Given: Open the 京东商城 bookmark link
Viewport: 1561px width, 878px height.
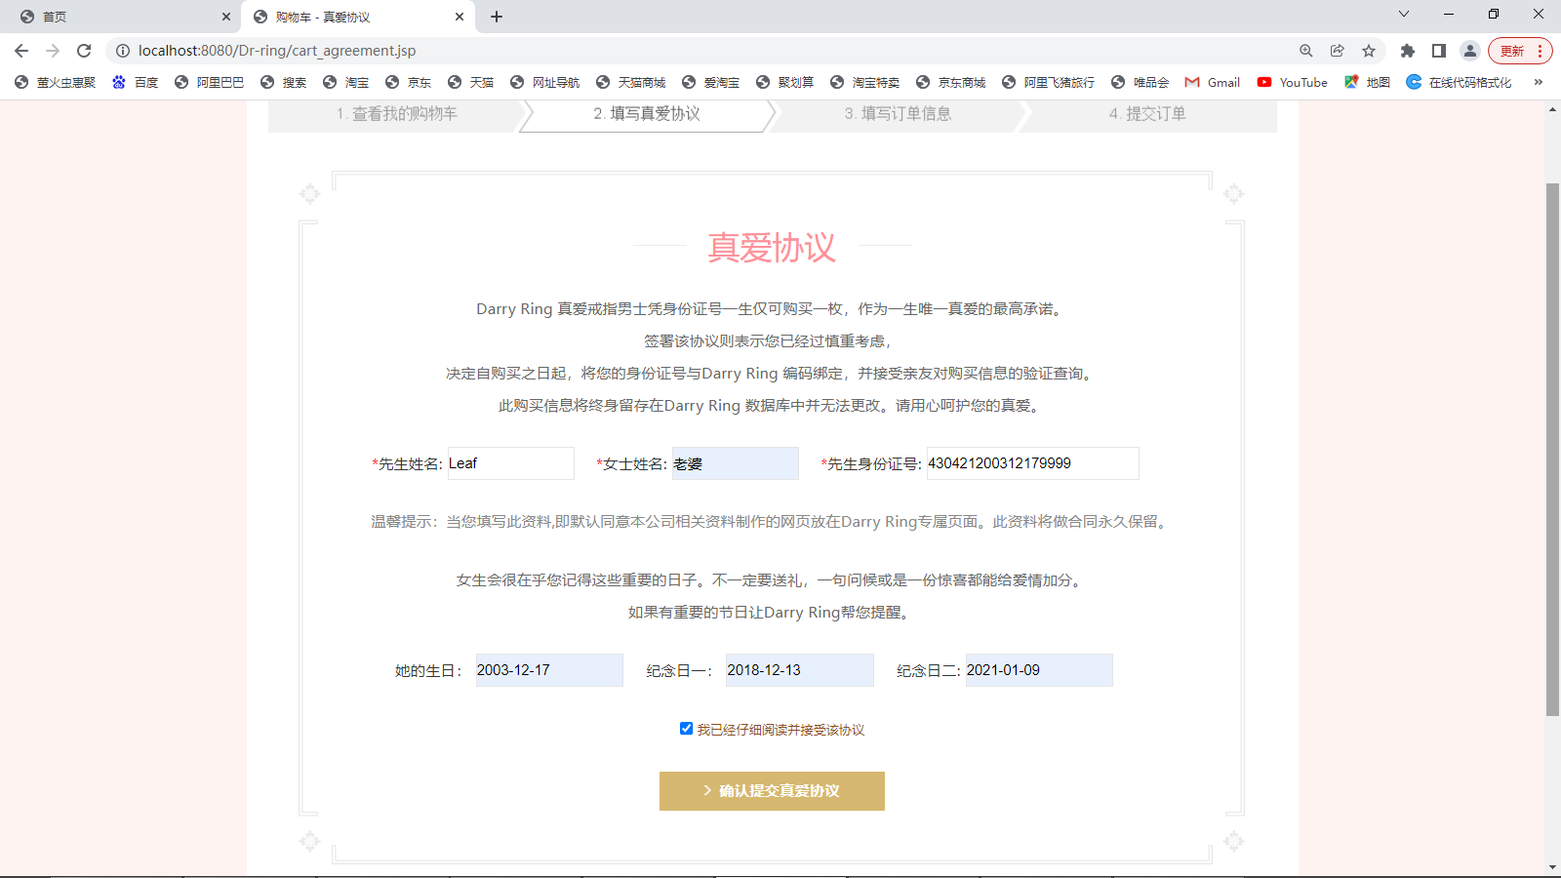Looking at the screenshot, I should click(x=950, y=83).
